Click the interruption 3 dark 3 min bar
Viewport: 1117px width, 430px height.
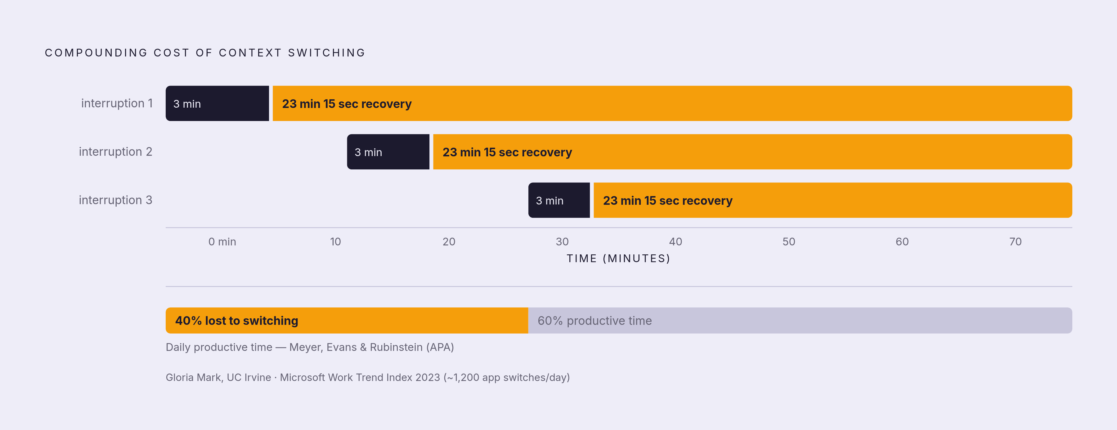pyautogui.click(x=559, y=200)
